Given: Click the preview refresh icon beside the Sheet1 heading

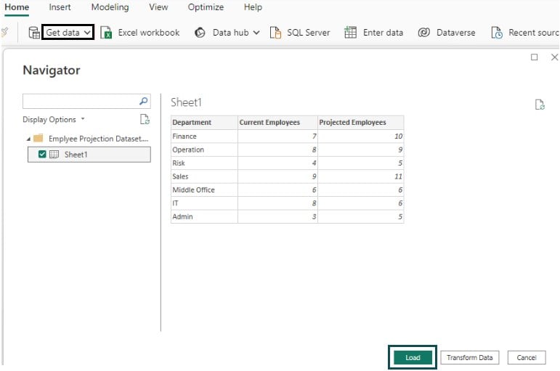Looking at the screenshot, I should tap(540, 105).
